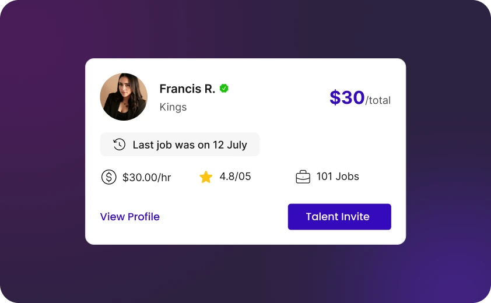Click the 4.8/05 rating score
Viewport: 491px width, 303px height.
tap(235, 177)
